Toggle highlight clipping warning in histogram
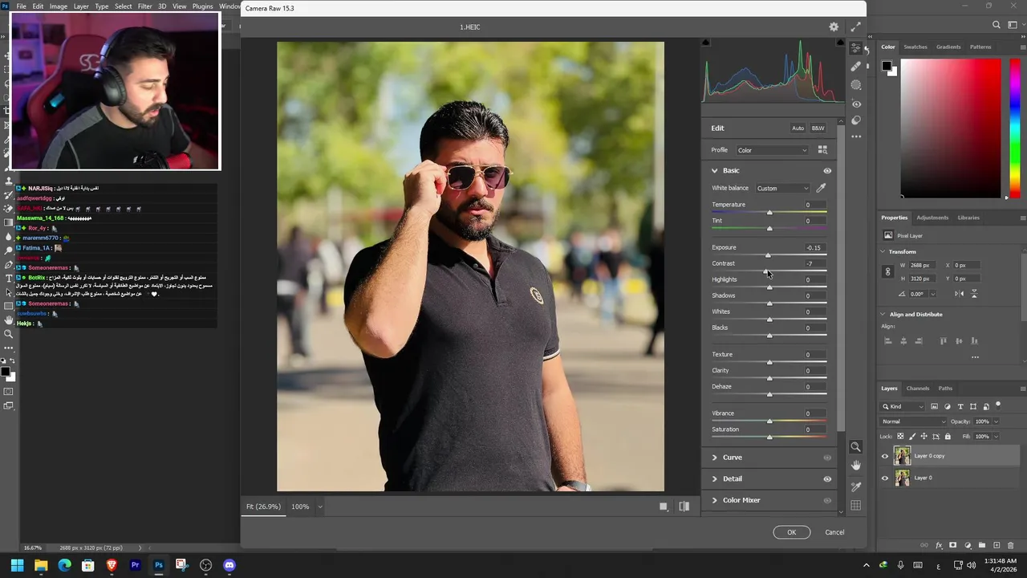Viewport: 1027px width, 578px height. [x=840, y=43]
